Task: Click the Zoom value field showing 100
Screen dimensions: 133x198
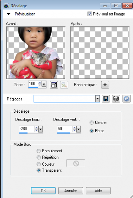Action: pyautogui.click(x=33, y=84)
